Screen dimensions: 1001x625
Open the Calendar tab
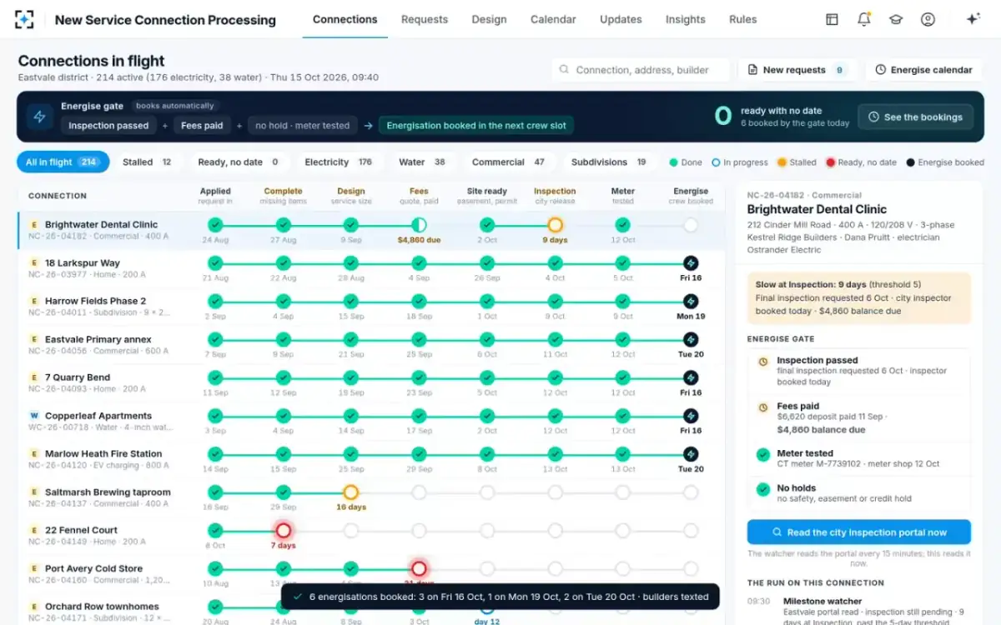553,19
